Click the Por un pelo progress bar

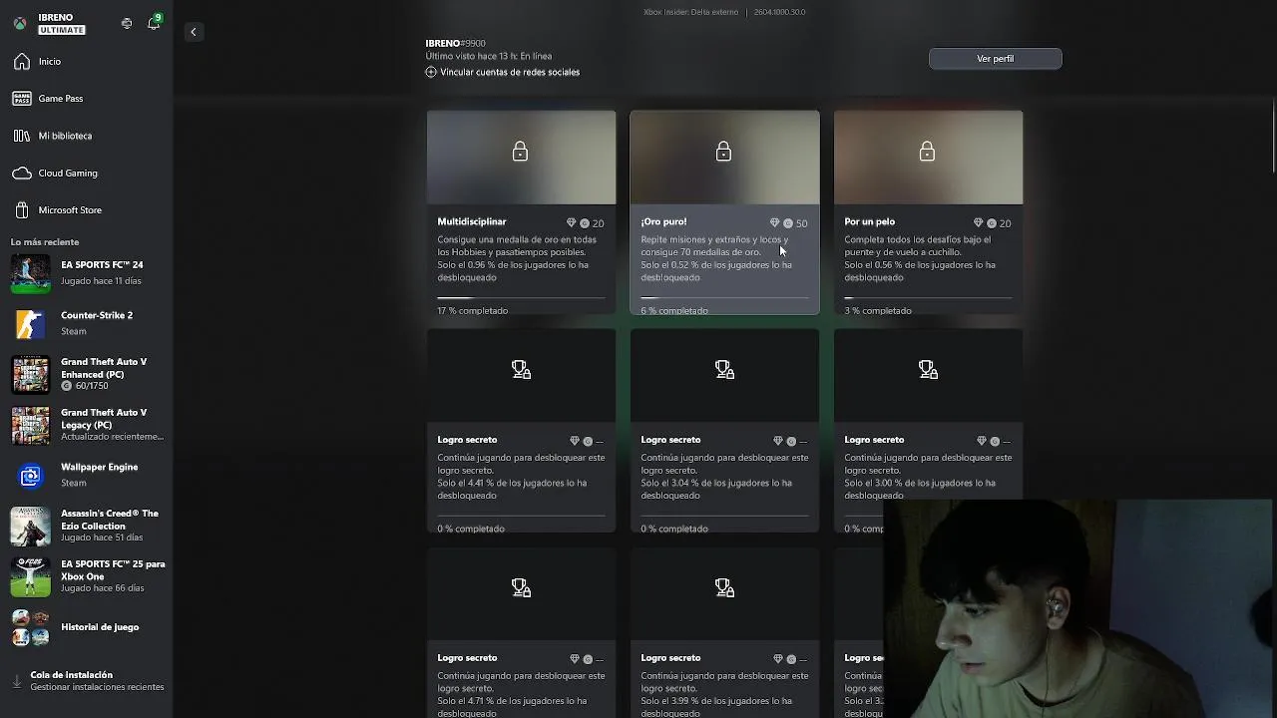(928, 297)
